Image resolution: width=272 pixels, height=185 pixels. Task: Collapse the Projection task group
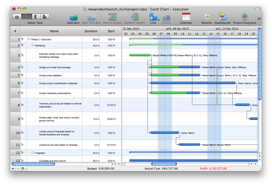(x=33, y=153)
